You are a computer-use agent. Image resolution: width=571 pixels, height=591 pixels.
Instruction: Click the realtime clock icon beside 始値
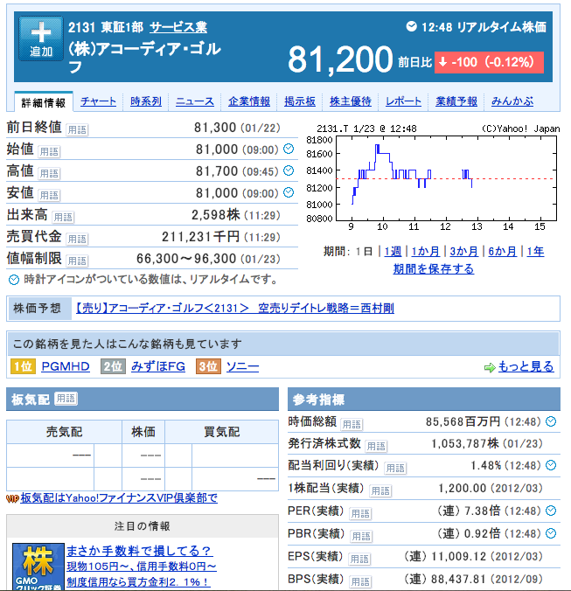[x=289, y=149]
